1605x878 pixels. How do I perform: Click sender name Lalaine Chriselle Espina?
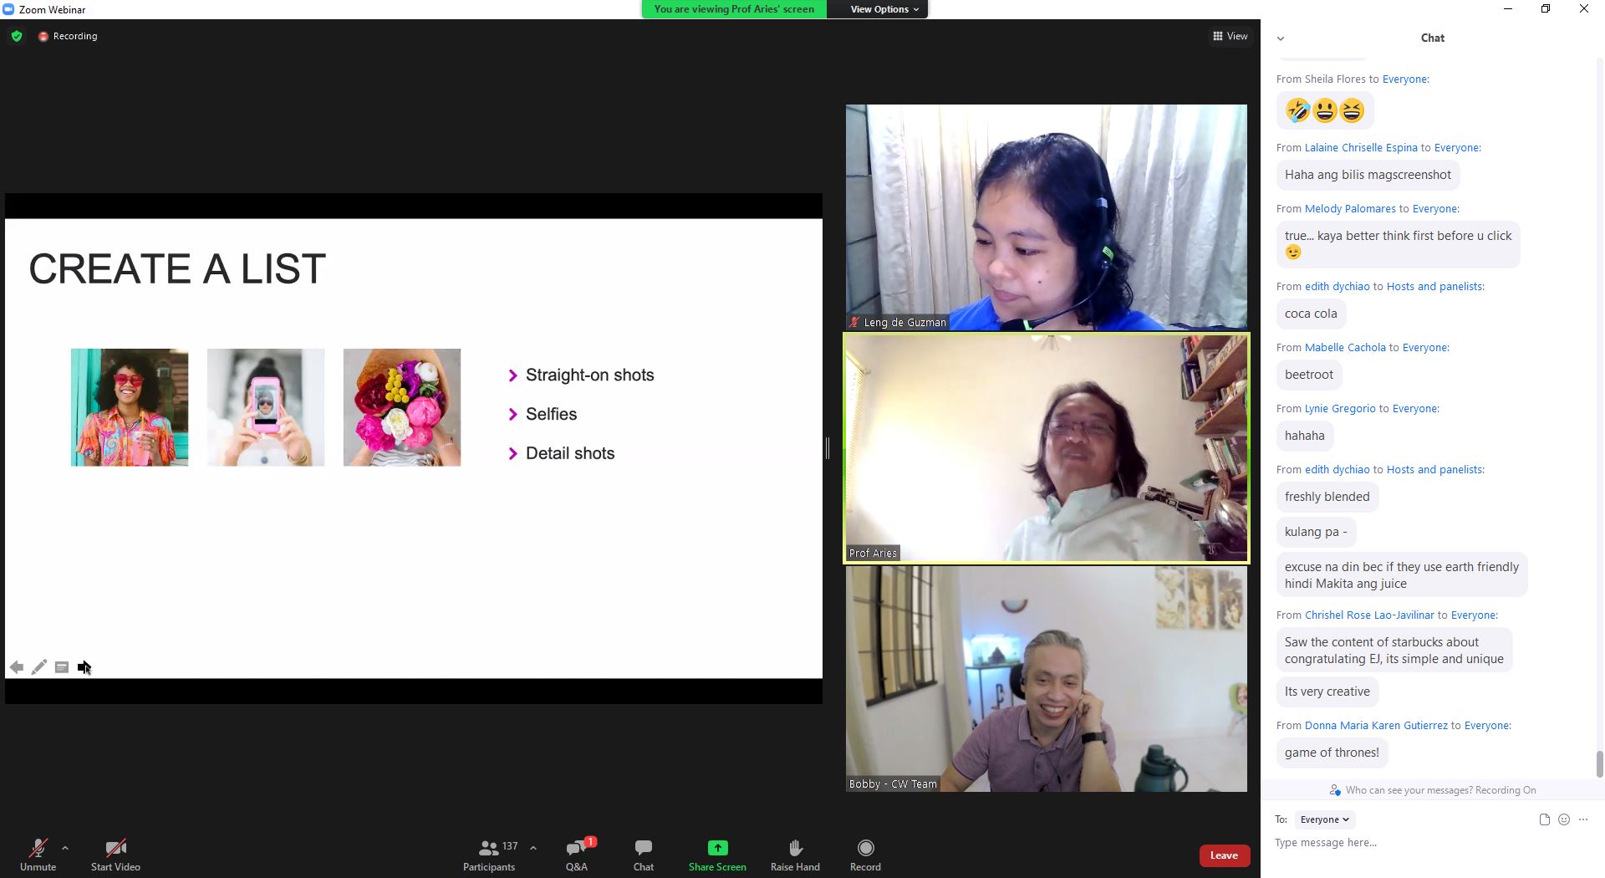point(1361,148)
